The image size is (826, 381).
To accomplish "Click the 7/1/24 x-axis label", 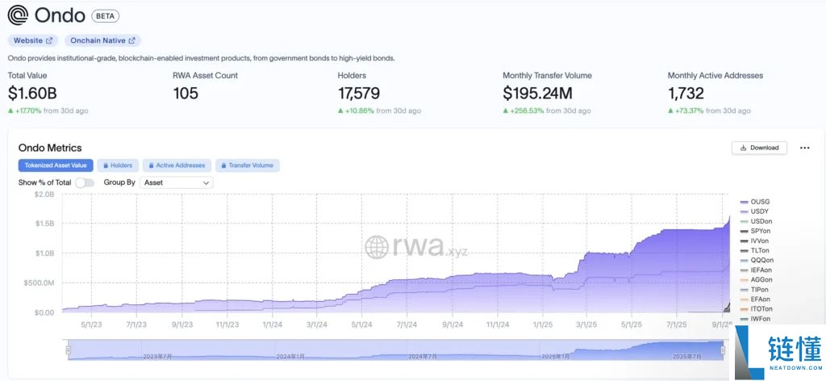I will pos(407,324).
